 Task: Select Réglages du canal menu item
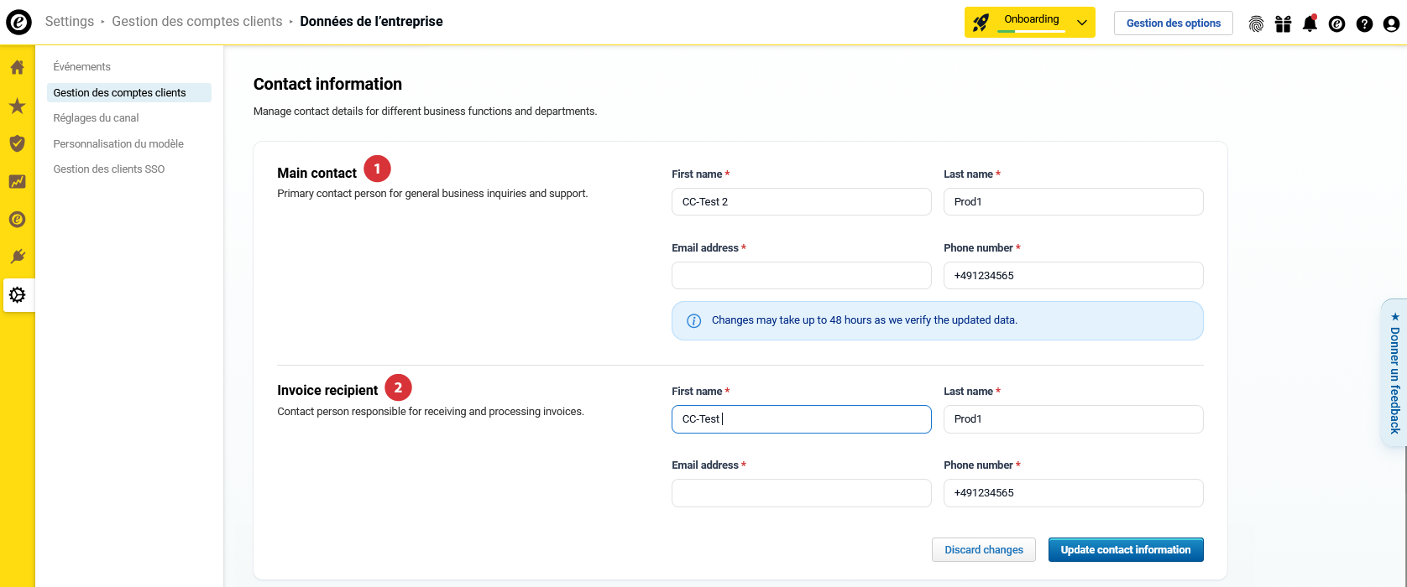96,118
